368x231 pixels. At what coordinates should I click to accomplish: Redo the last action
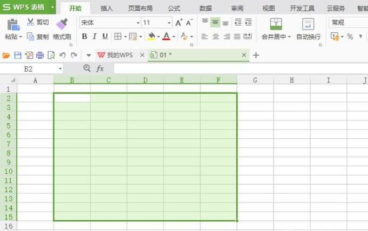74,55
